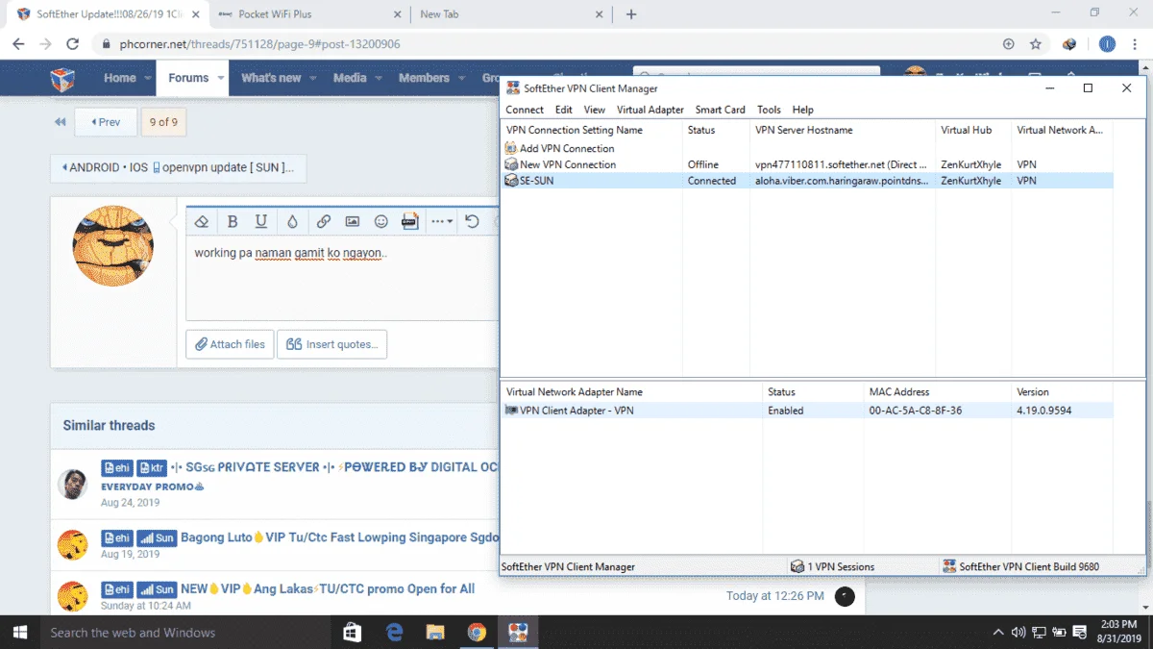Screen dimensions: 1153x649
Task: Click the Prev page button
Action: pyautogui.click(x=106, y=122)
